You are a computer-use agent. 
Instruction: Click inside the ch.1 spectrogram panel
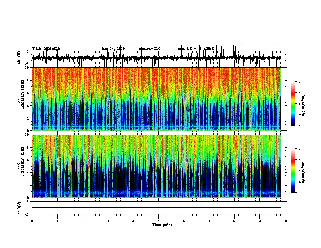pos(156,99)
